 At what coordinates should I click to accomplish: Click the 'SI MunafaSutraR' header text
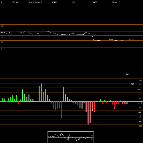[x=35, y=2]
